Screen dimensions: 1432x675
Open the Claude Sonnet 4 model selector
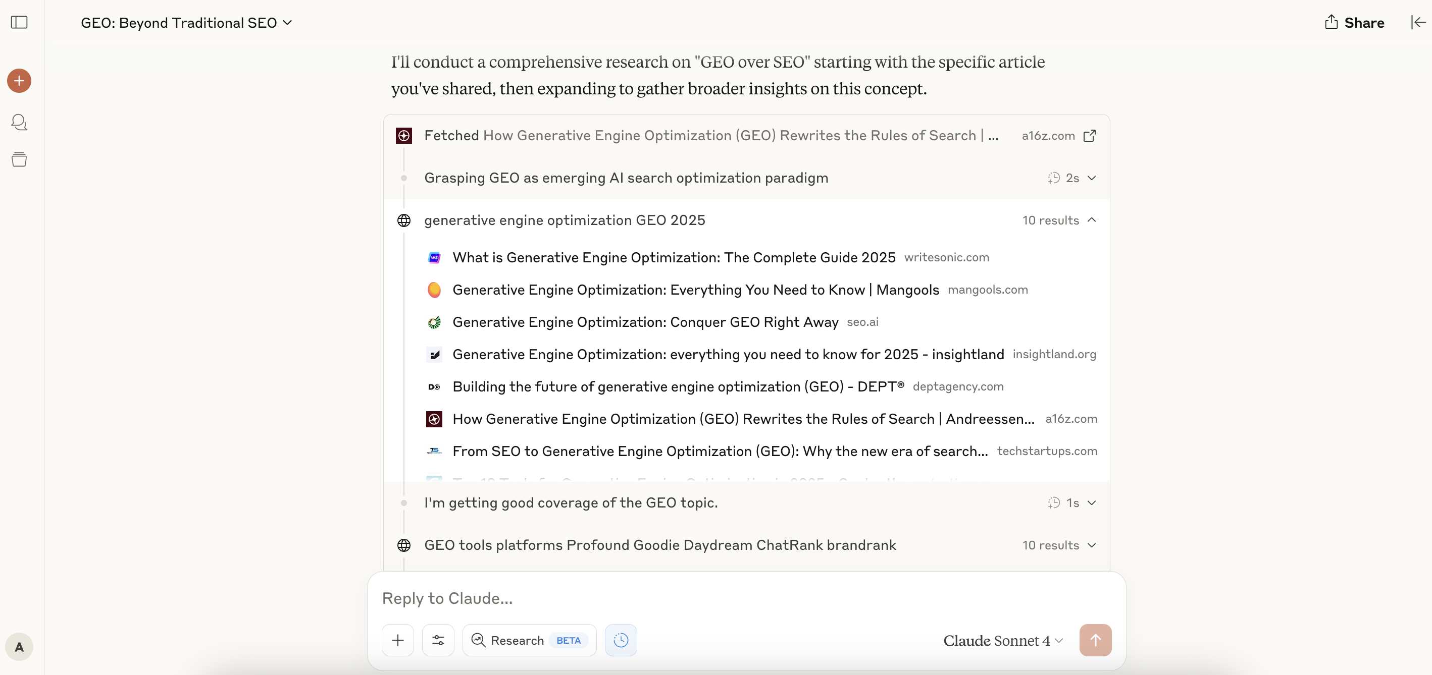[1003, 641]
